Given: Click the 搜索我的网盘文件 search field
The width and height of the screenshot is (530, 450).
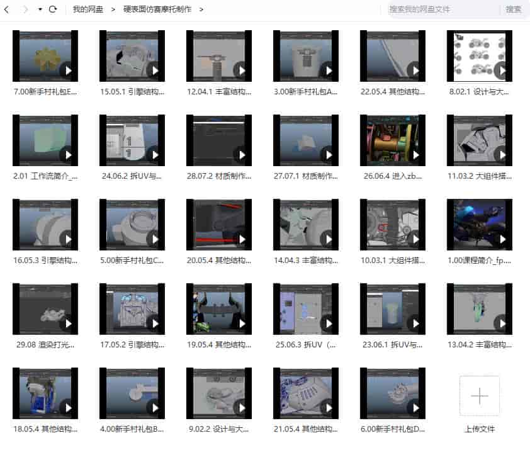Looking at the screenshot, I should tap(441, 9).
